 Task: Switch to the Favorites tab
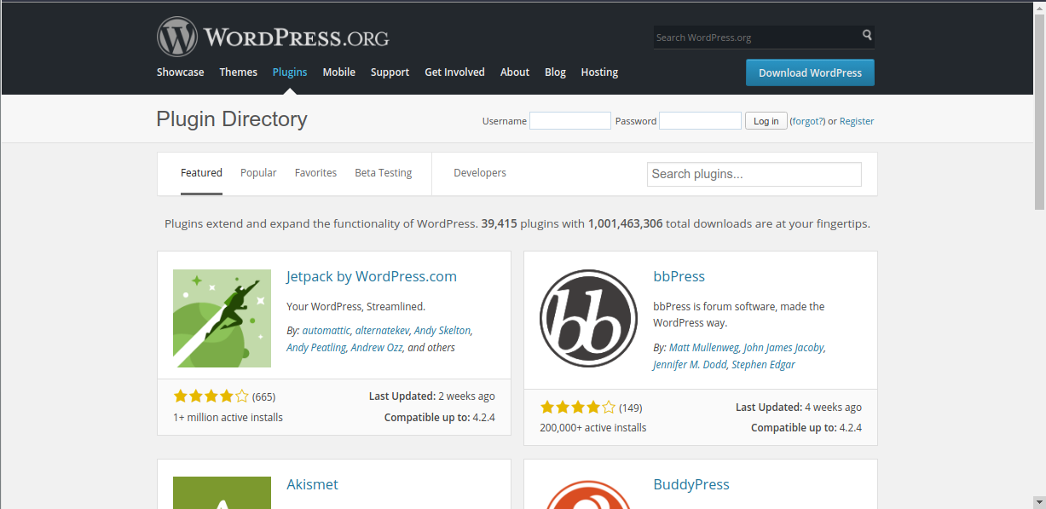click(x=315, y=173)
